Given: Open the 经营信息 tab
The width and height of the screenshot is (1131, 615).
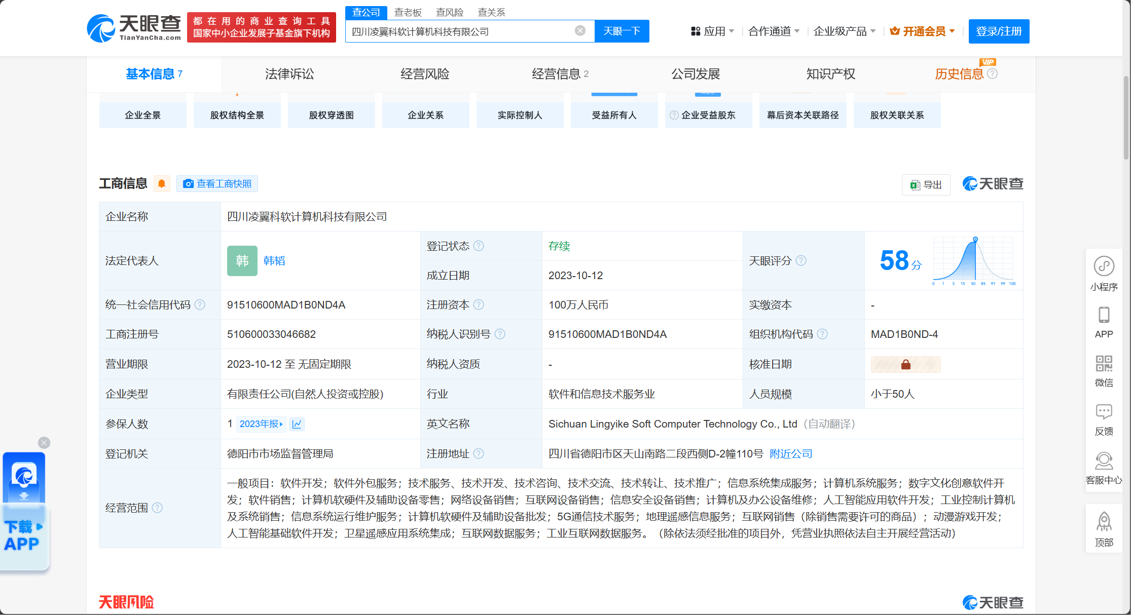Looking at the screenshot, I should 560,74.
